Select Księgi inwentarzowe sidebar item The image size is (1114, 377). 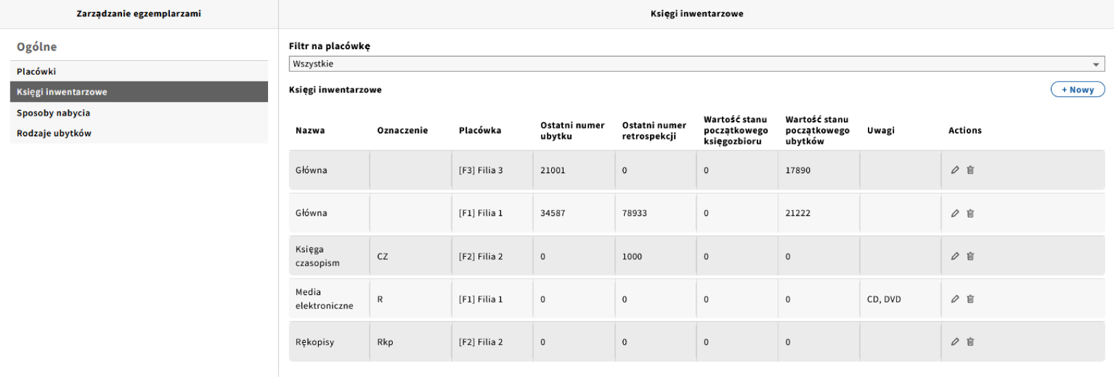pyautogui.click(x=62, y=92)
